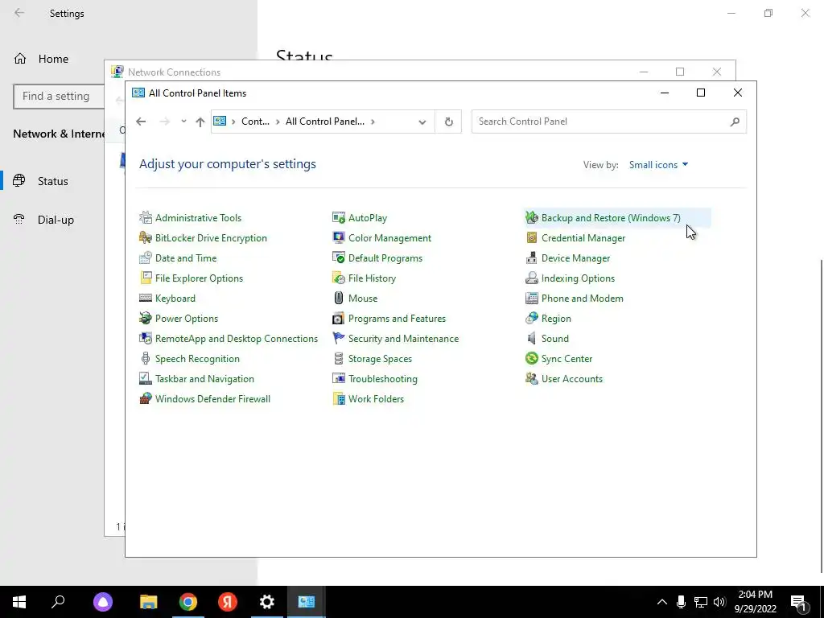Click the Default Programs icon
The width and height of the screenshot is (824, 618).
point(339,258)
